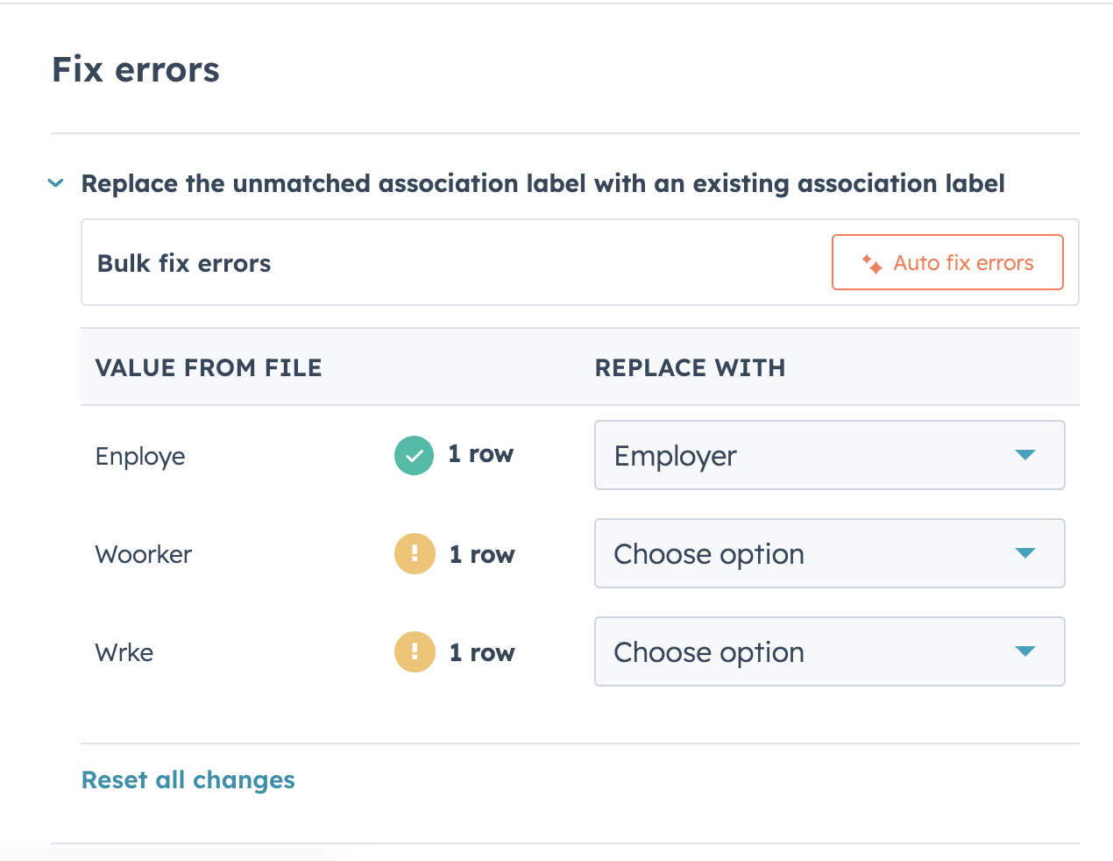Open Choose option dropdown for Wrke
This screenshot has height=861, width=1113.
pos(830,651)
